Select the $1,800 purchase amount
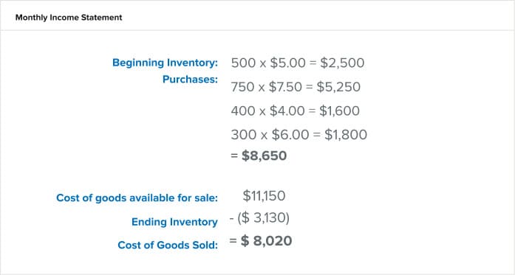This screenshot has width=515, height=275. tap(346, 135)
